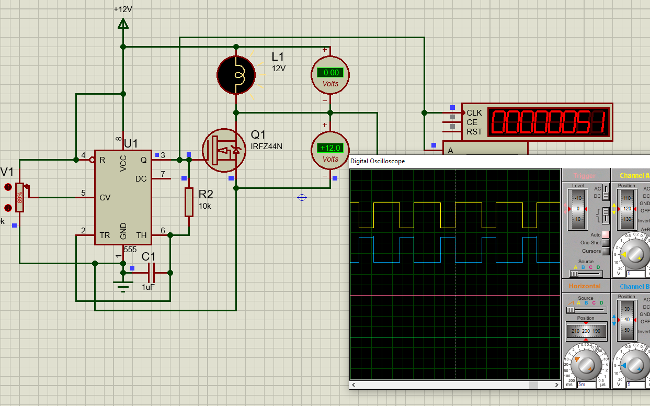
Task: Click the ground symbol below the 555
Action: pos(123,285)
